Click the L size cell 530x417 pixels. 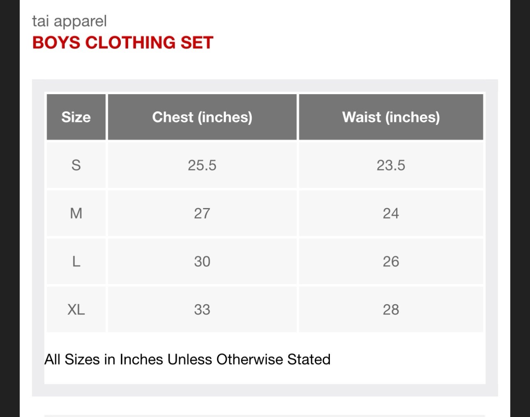click(x=76, y=261)
